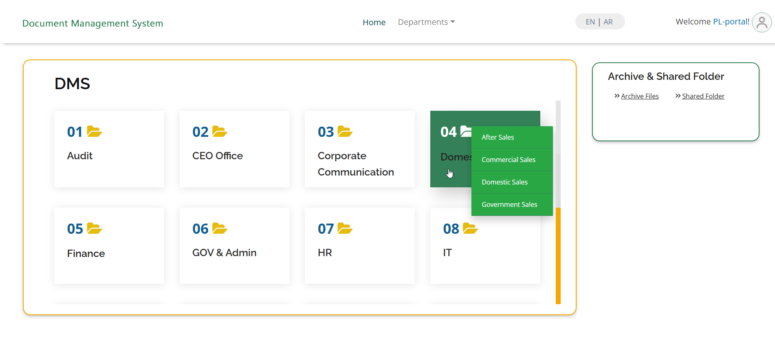The image size is (775, 338).
Task: Open the Shared Folder link
Action: [703, 96]
